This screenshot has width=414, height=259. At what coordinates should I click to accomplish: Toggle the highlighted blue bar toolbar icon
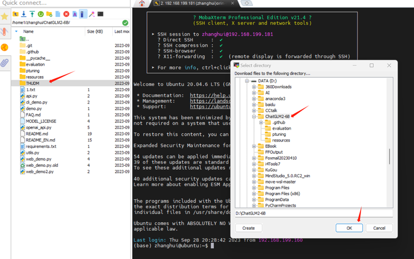83,14
